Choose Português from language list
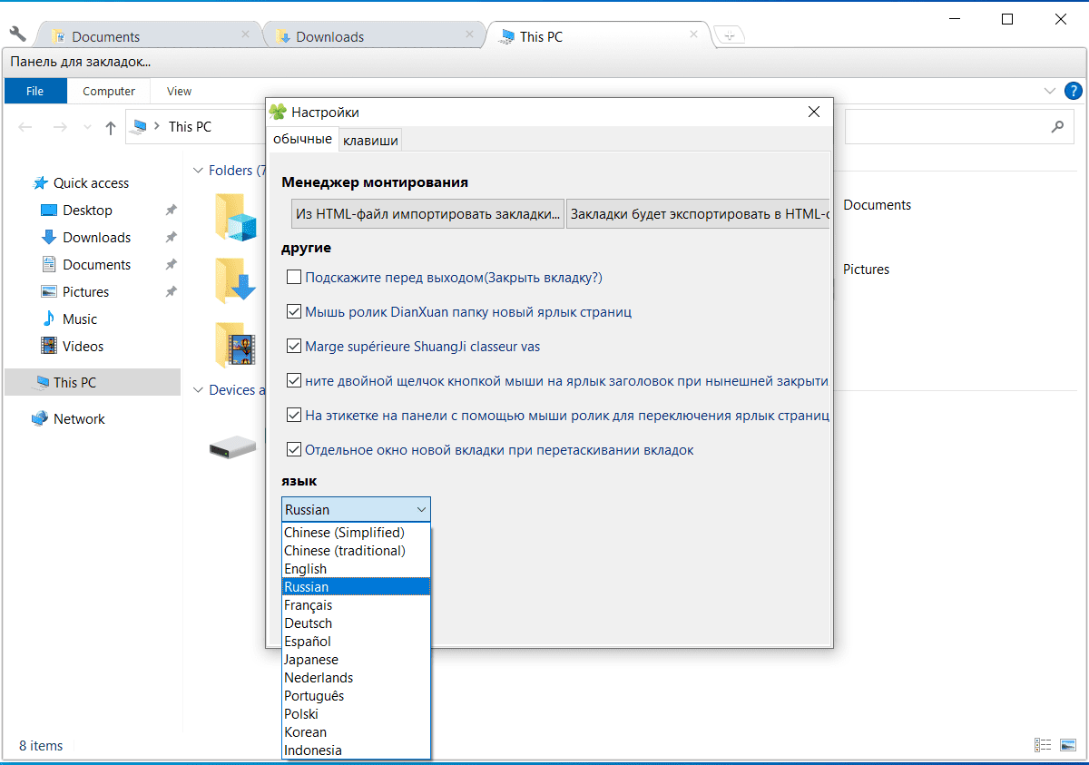The image size is (1089, 765). pos(356,696)
